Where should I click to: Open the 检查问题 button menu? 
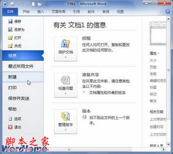[x=66, y=85]
